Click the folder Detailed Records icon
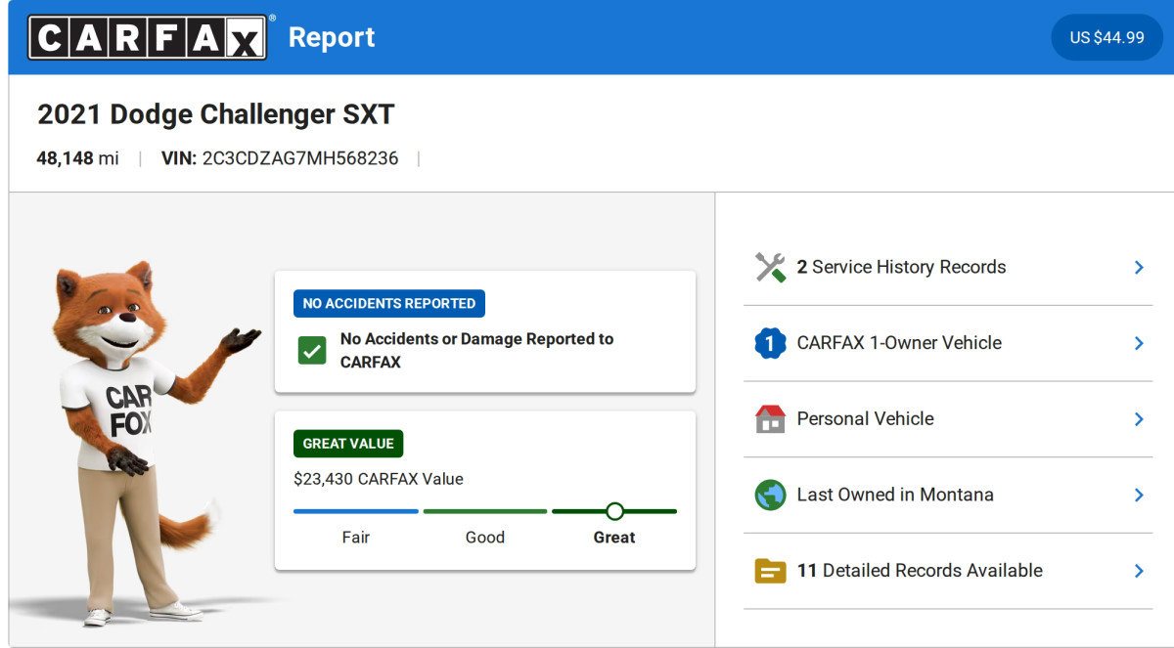The image size is (1174, 648). pyautogui.click(x=771, y=571)
